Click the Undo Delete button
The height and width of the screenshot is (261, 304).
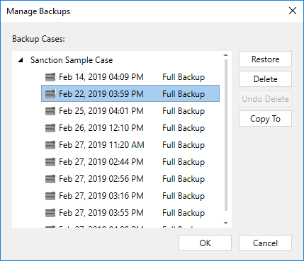[x=265, y=99]
